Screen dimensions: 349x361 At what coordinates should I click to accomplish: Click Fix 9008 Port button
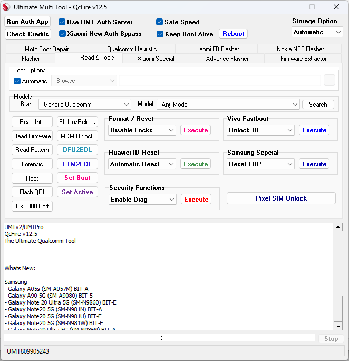(x=32, y=206)
